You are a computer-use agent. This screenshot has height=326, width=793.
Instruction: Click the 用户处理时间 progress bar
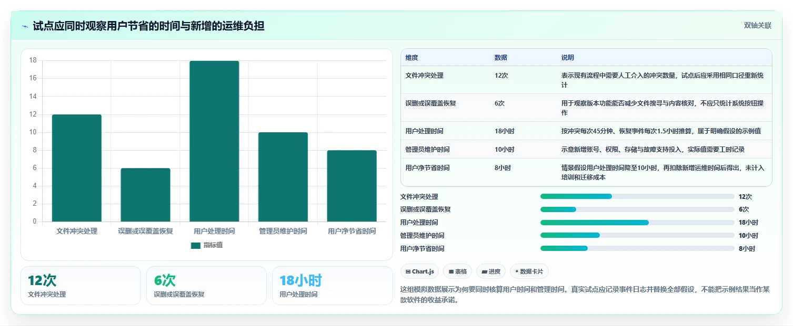(637, 223)
